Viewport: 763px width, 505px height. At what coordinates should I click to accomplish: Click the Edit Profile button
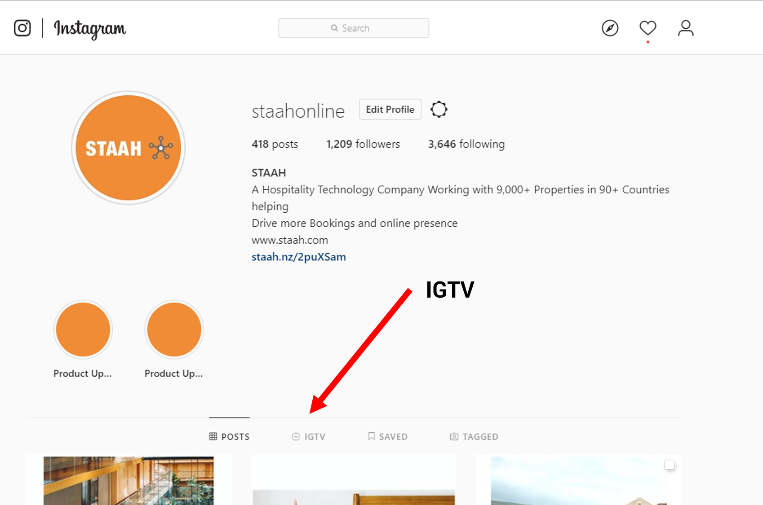click(390, 109)
